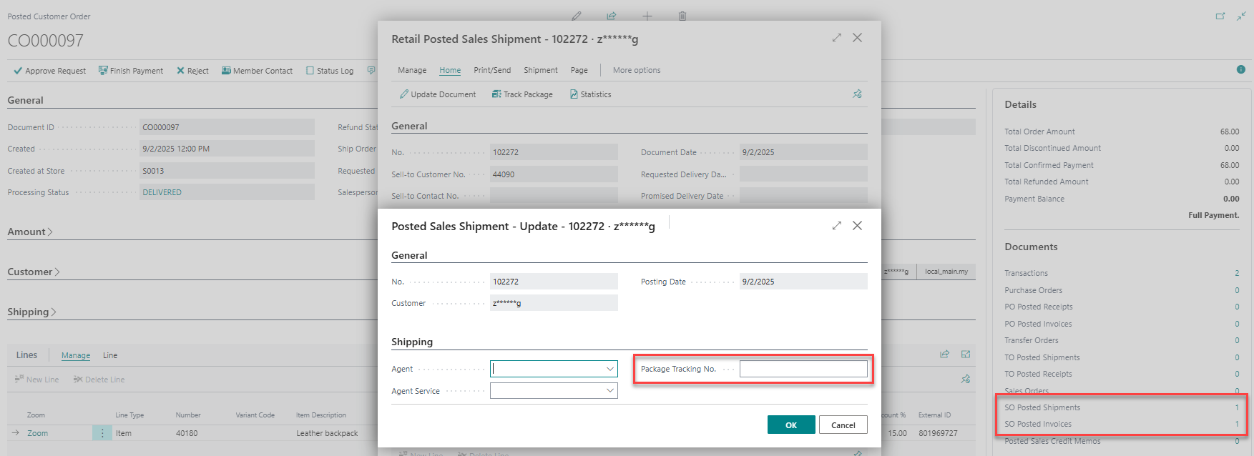Viewport: 1254px width, 456px height.
Task: Expand the Customer section
Action: [33, 272]
